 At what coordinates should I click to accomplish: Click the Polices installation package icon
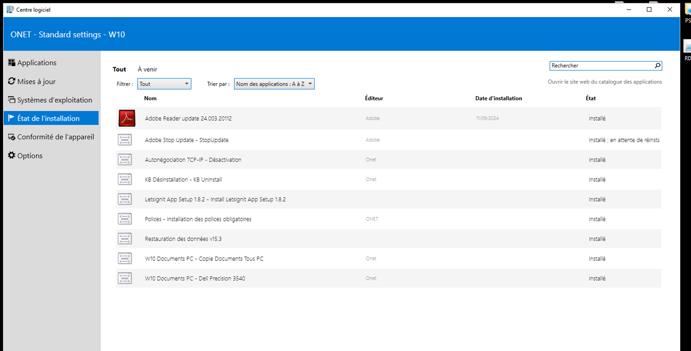point(125,219)
